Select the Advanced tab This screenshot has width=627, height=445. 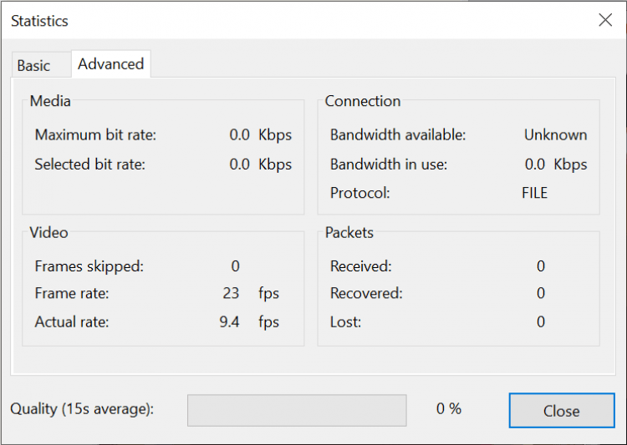(110, 63)
